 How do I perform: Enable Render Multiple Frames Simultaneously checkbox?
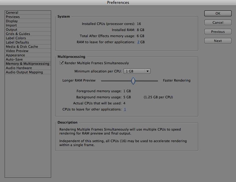pyautogui.click(x=61, y=63)
